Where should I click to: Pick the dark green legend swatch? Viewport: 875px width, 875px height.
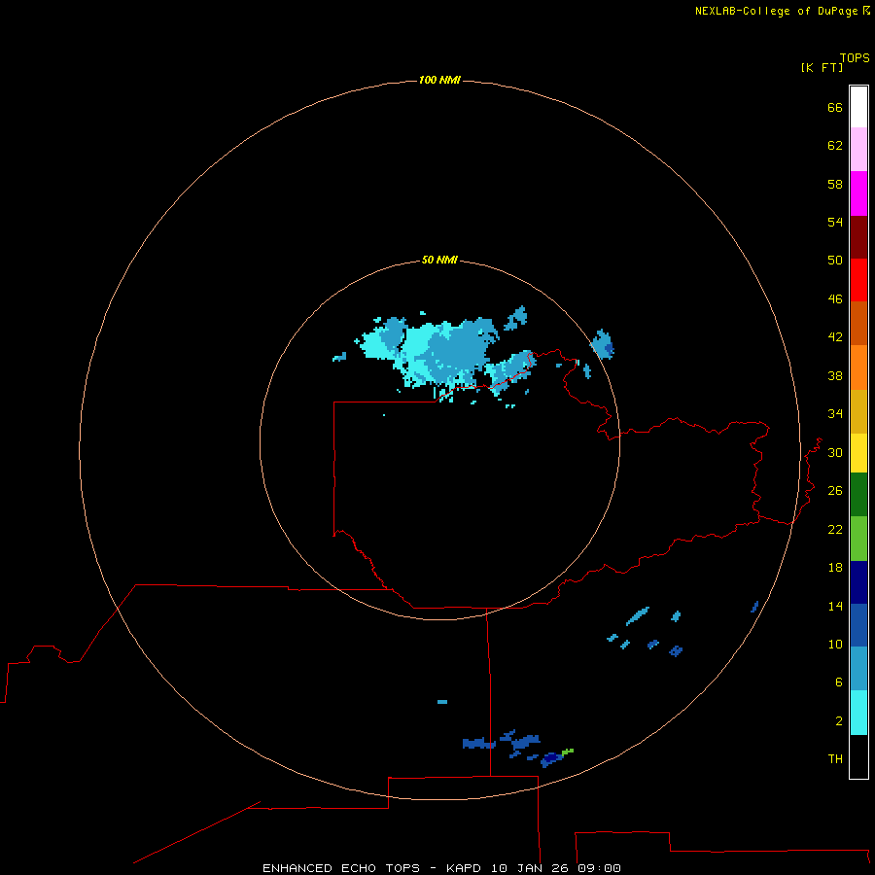click(858, 495)
